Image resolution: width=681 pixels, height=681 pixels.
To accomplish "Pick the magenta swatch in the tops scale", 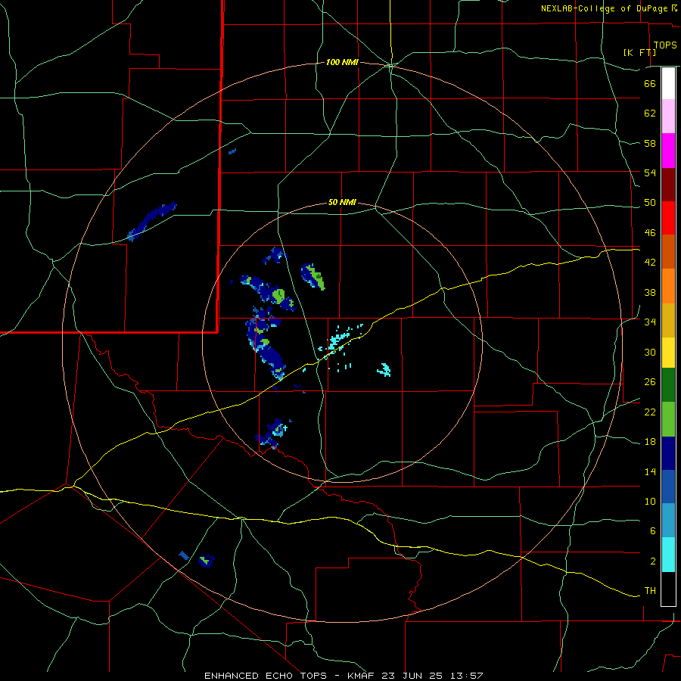I will pos(668,151).
